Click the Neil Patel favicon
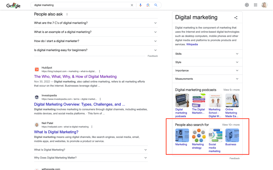Viewport: 273px width, 170px height. 37,125
